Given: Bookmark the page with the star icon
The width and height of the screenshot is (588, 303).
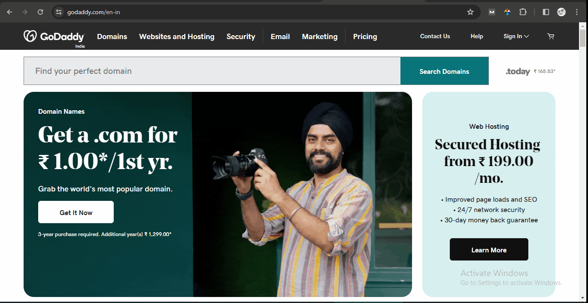Looking at the screenshot, I should click(x=471, y=12).
